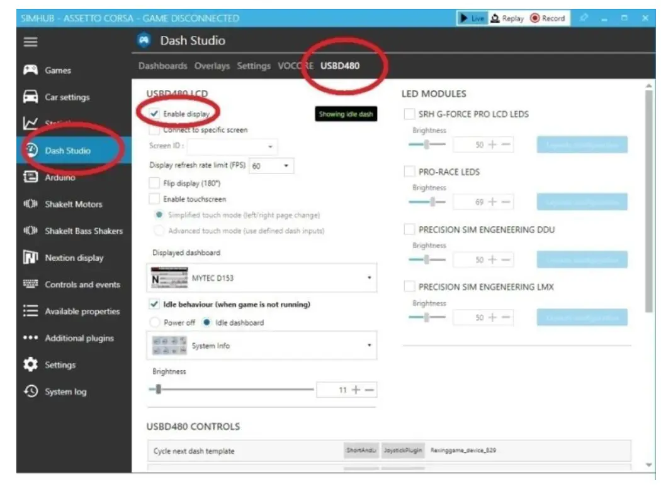Click the Settings gear icon
The height and width of the screenshot is (492, 661).
30,364
